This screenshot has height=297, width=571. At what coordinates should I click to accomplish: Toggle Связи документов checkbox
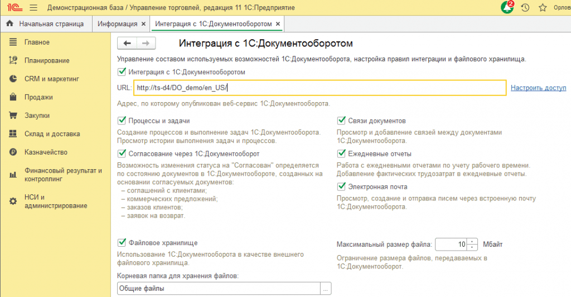click(x=341, y=120)
